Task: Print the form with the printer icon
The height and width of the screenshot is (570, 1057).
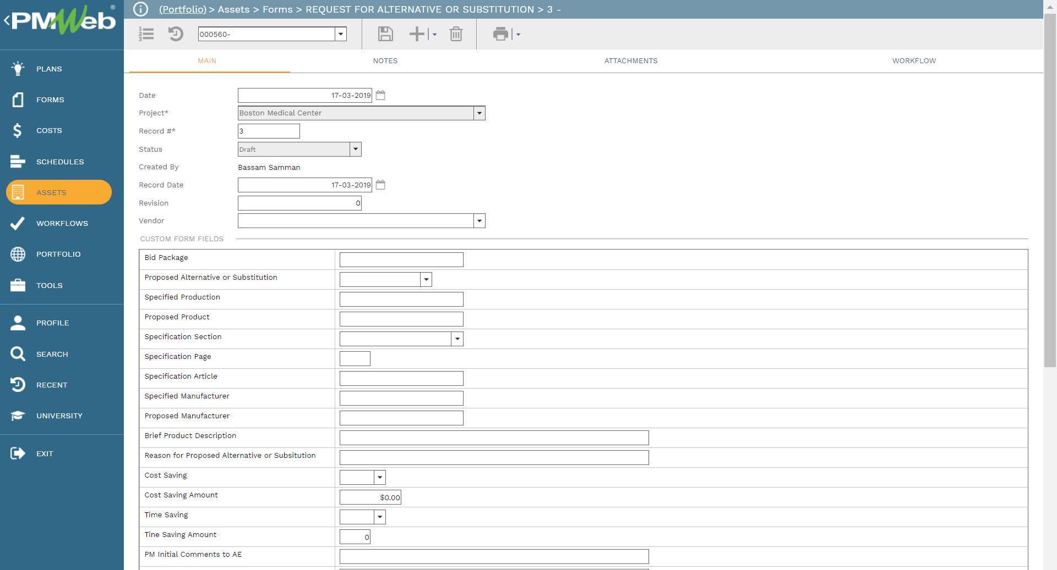Action: 500,34
